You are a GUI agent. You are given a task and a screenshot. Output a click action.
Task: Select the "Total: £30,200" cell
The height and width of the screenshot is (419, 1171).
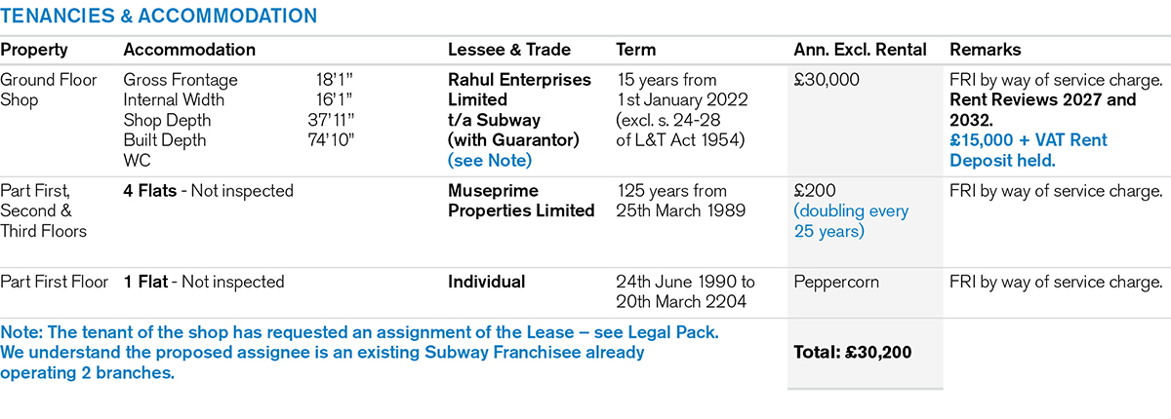coord(853,352)
